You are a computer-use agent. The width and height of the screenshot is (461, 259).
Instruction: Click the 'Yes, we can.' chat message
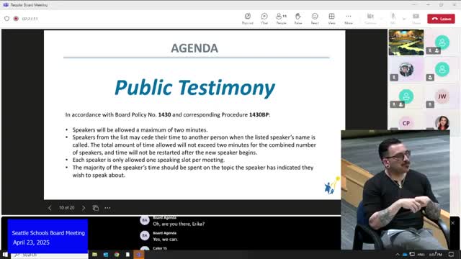pos(165,240)
